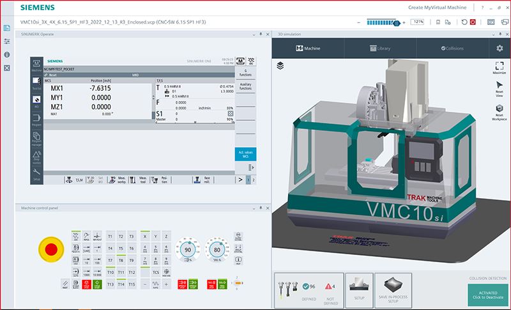This screenshot has height=310, width=511.
Task: Click the layers icon in 3D view
Action: [x=280, y=66]
